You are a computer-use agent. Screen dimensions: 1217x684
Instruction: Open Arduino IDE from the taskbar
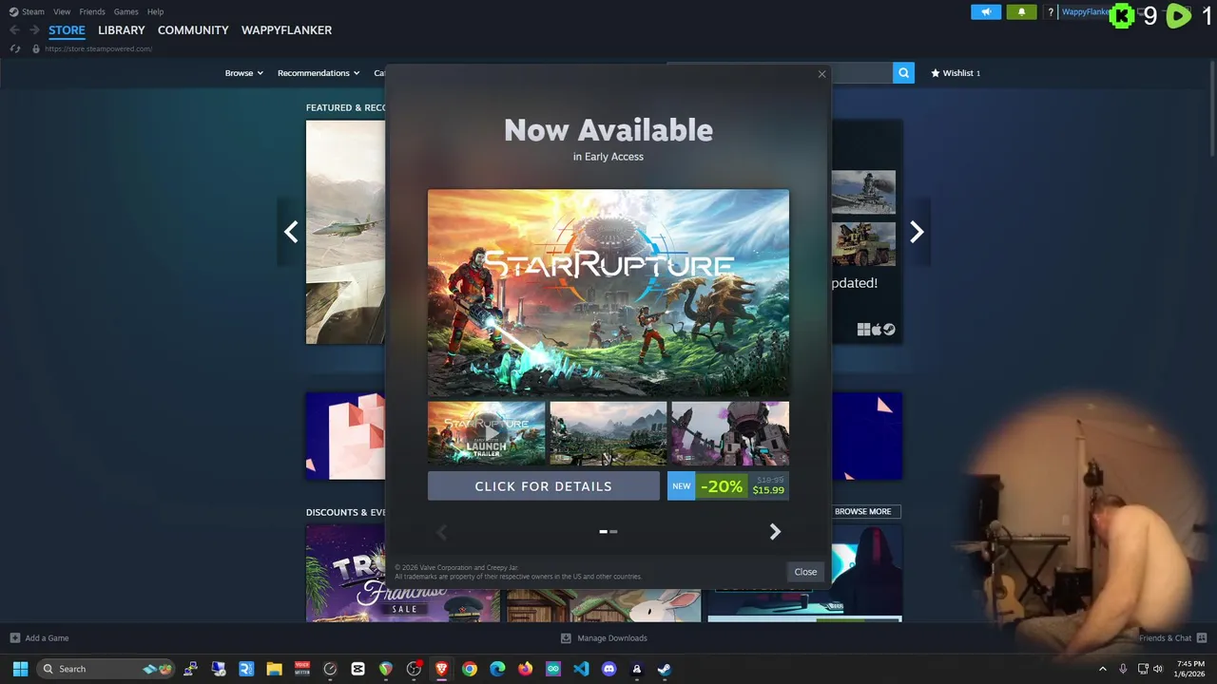click(x=553, y=669)
